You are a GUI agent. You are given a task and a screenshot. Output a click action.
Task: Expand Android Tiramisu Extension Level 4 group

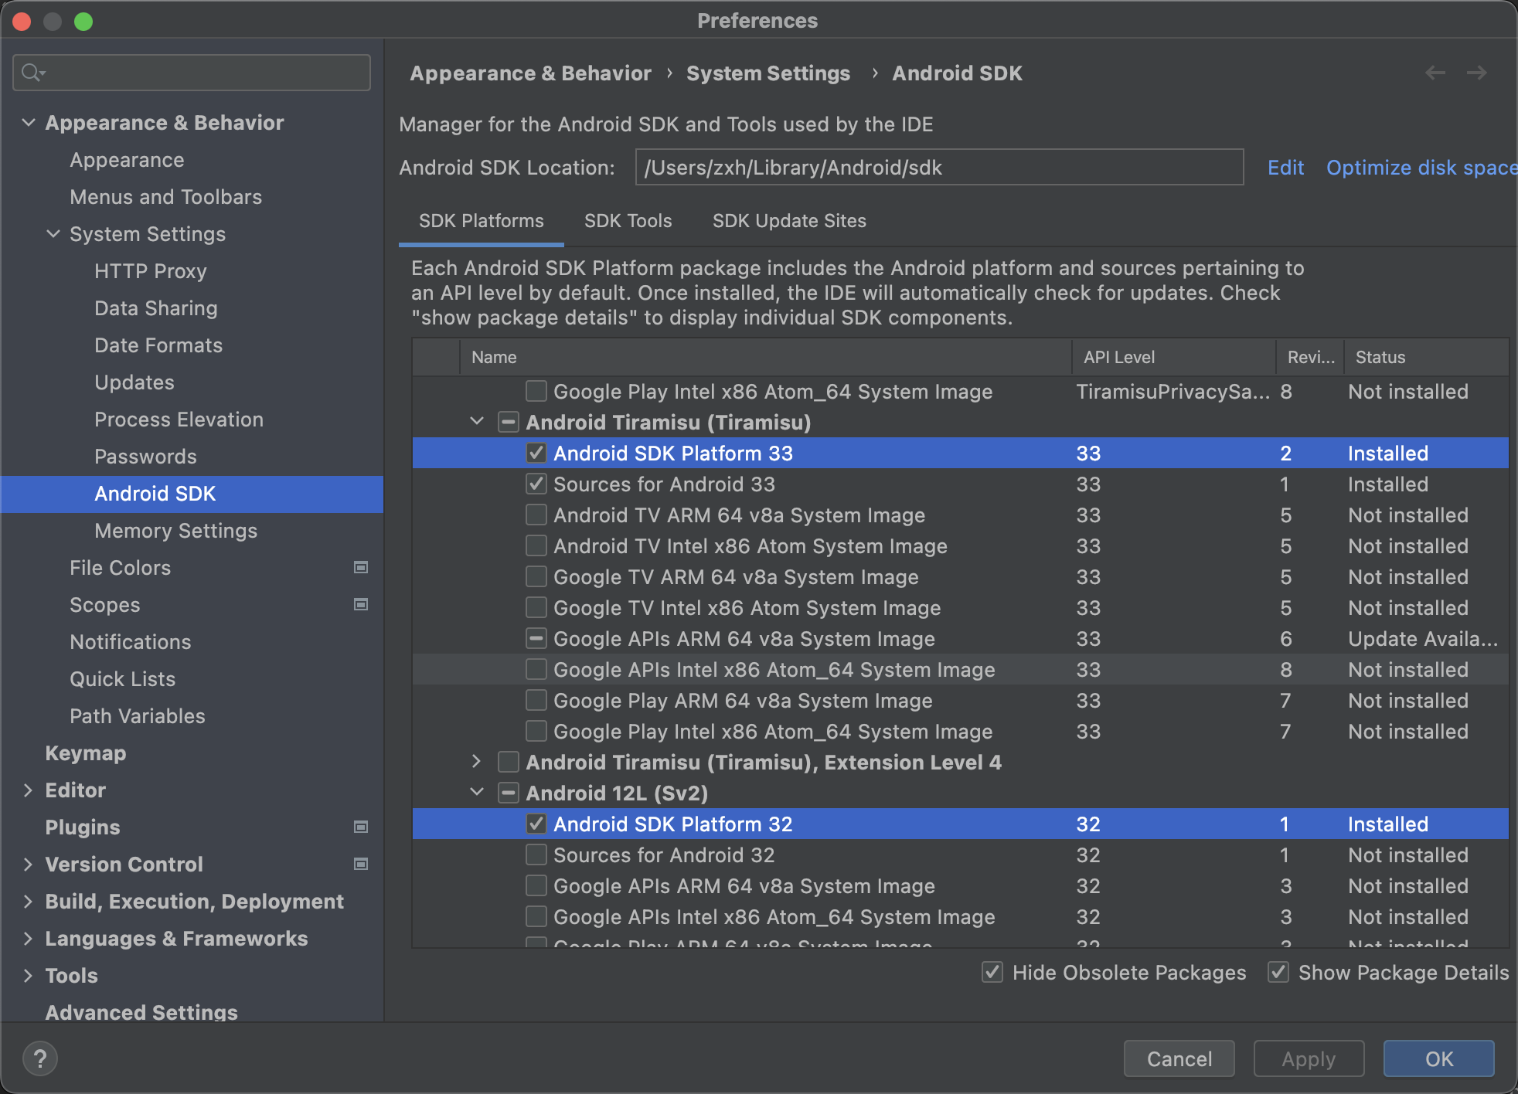point(477,762)
